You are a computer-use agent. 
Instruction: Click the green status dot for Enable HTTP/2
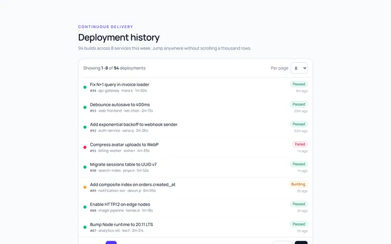[x=85, y=207]
